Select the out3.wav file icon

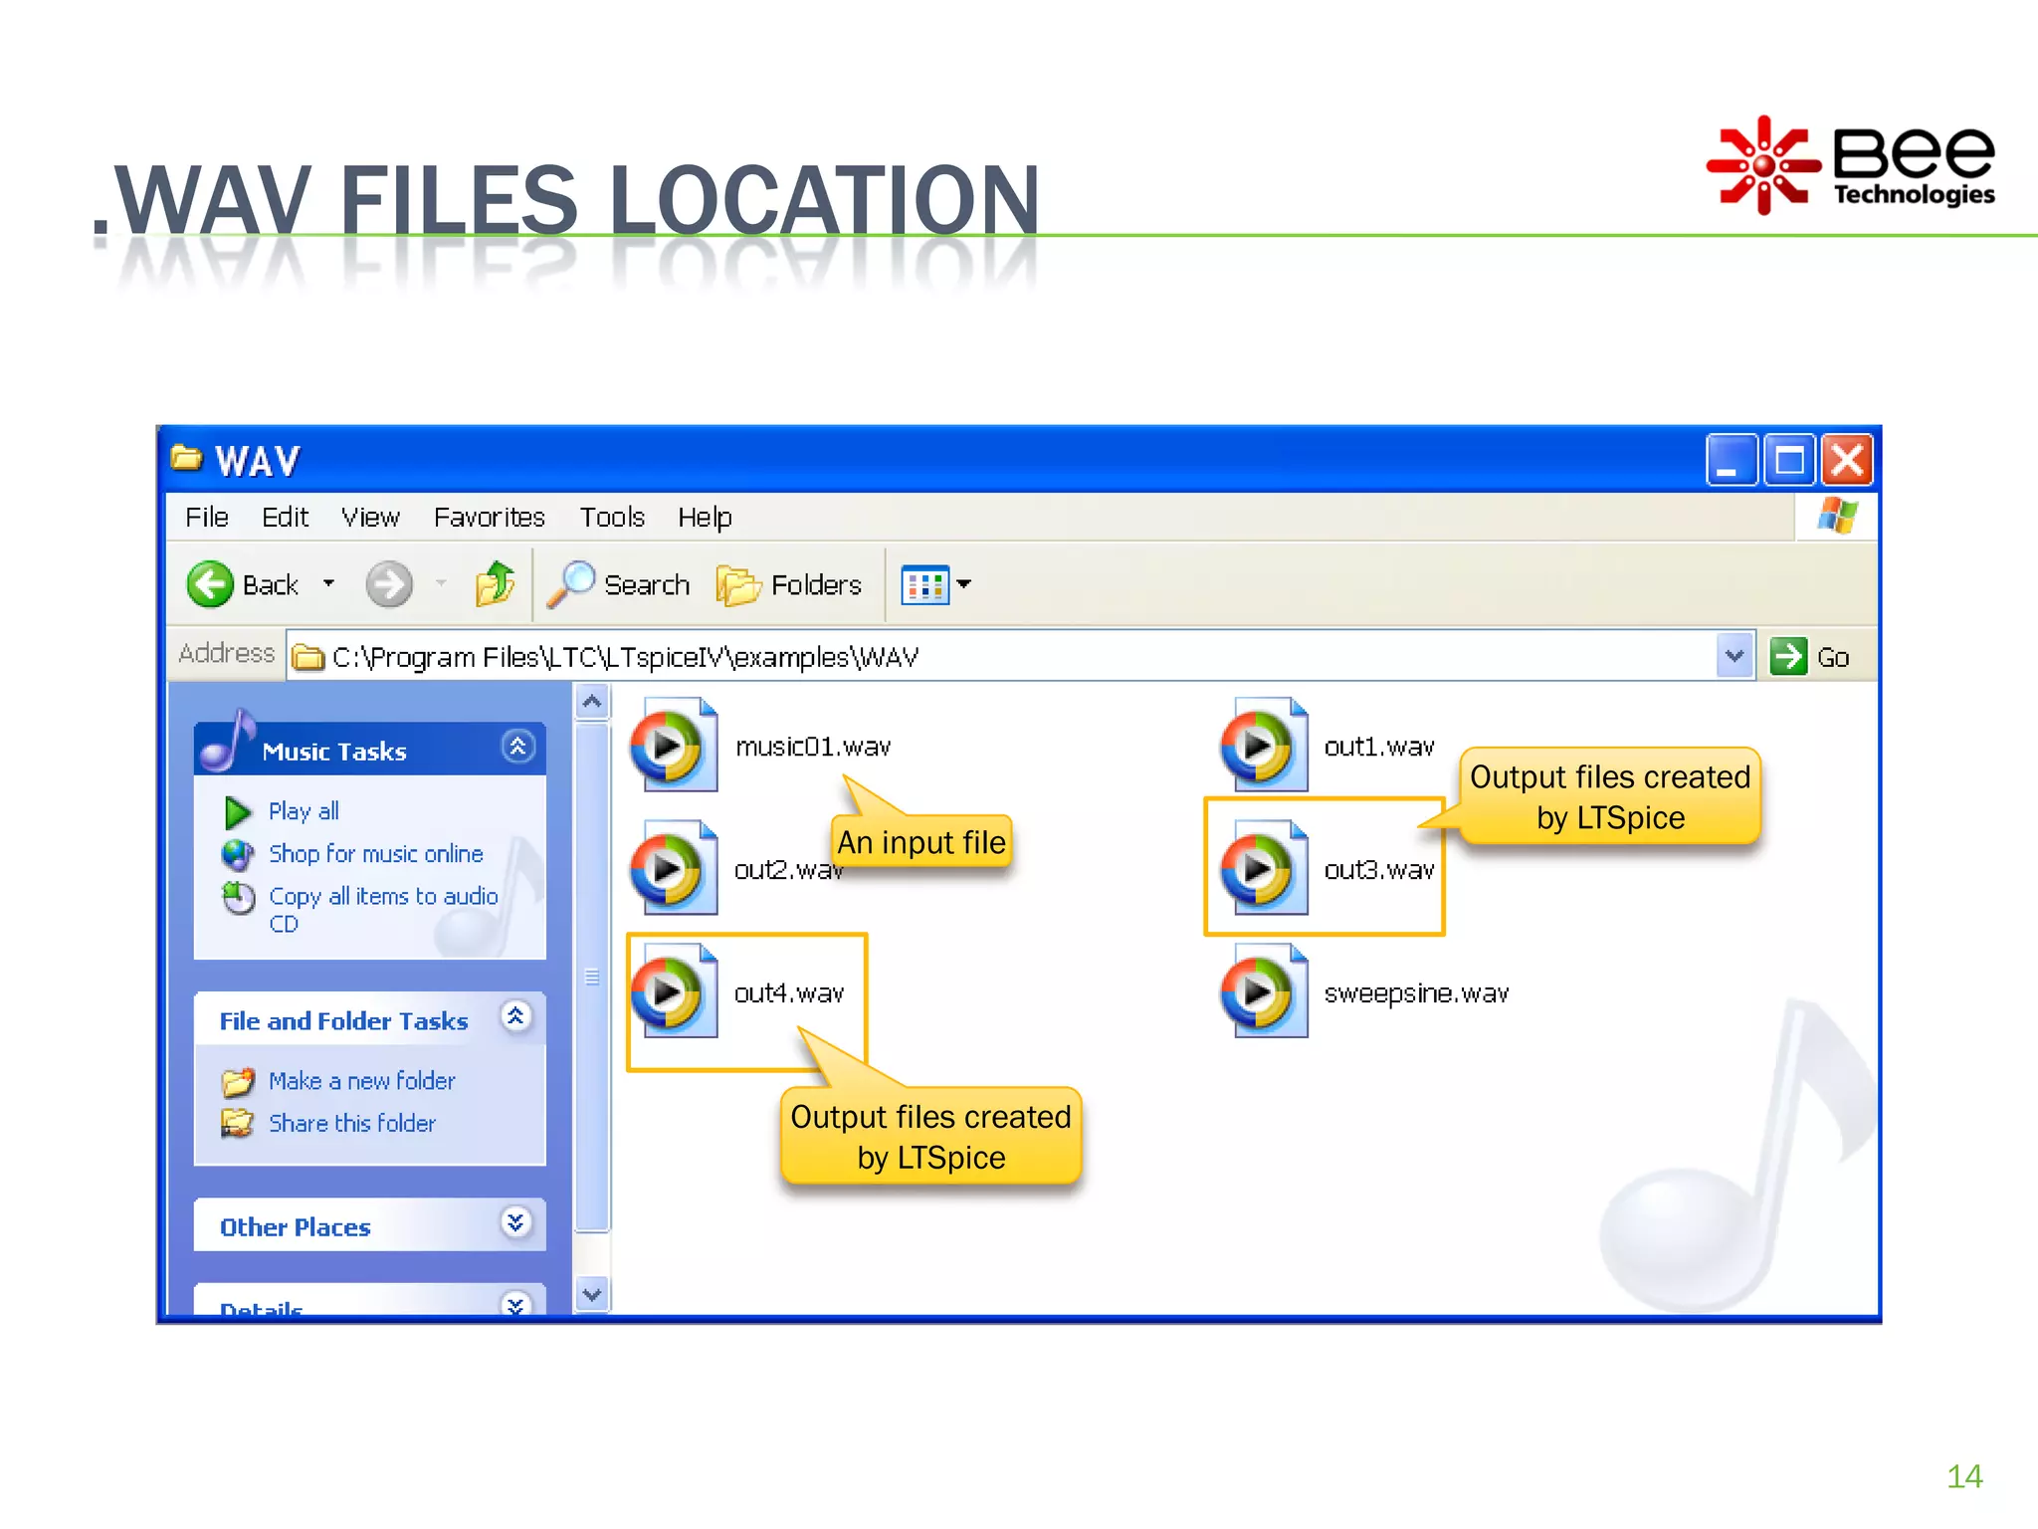(x=1264, y=868)
